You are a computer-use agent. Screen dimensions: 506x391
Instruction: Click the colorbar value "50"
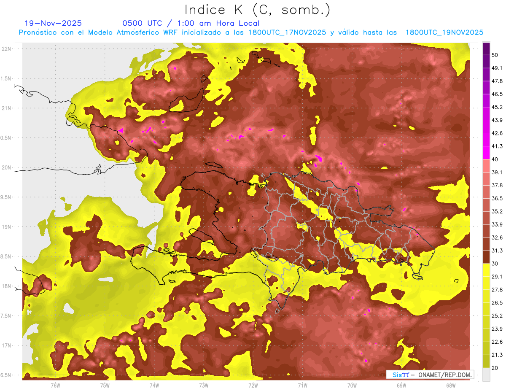pos(495,55)
